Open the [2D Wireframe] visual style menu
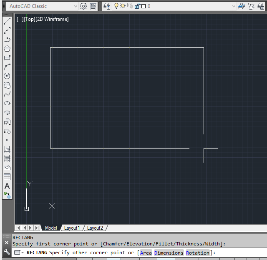Viewport: 267px width, 260px height. click(52, 19)
